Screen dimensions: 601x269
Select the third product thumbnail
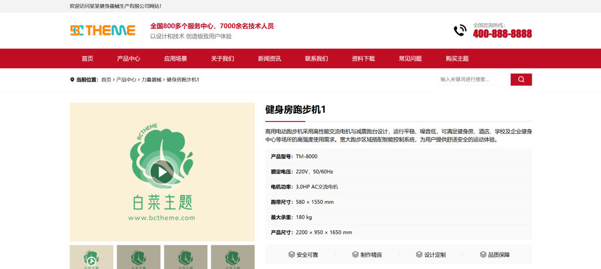pos(185,257)
